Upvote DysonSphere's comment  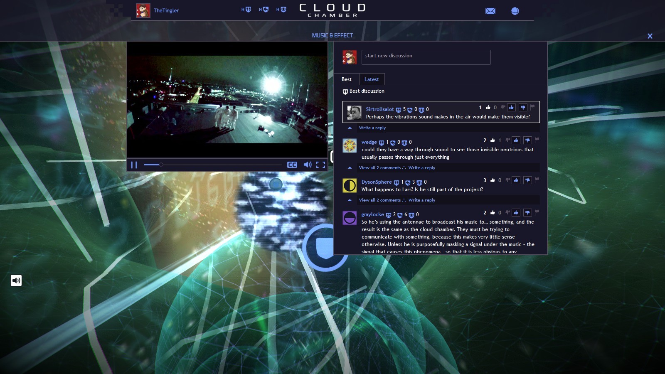pyautogui.click(x=516, y=180)
